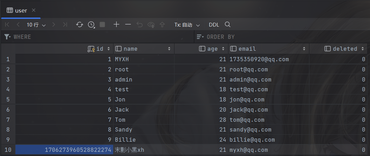Select the test@qq.com email cell

coord(268,89)
